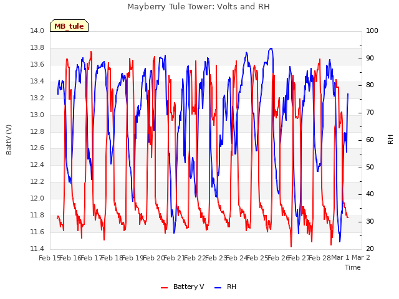399x299 pixels.
Task: Click the 11.4 tick on BattV axis
Action: pyautogui.click(x=37, y=249)
